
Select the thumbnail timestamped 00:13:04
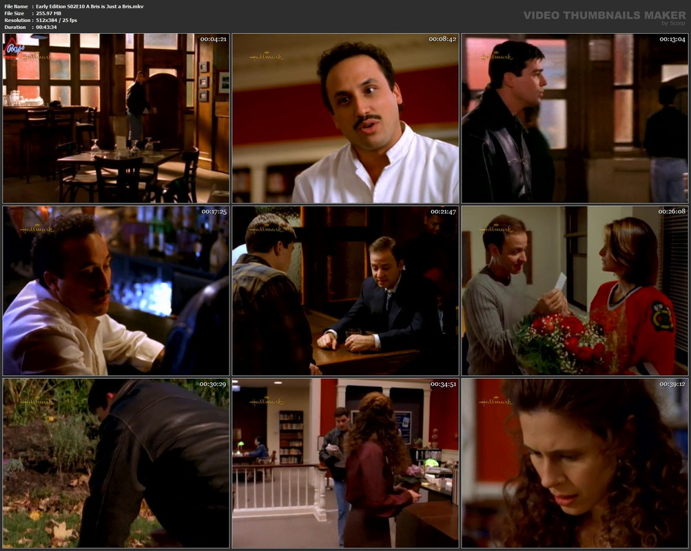tap(575, 118)
